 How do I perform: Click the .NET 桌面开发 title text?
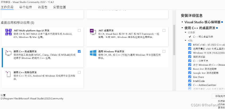coord(106,30)
